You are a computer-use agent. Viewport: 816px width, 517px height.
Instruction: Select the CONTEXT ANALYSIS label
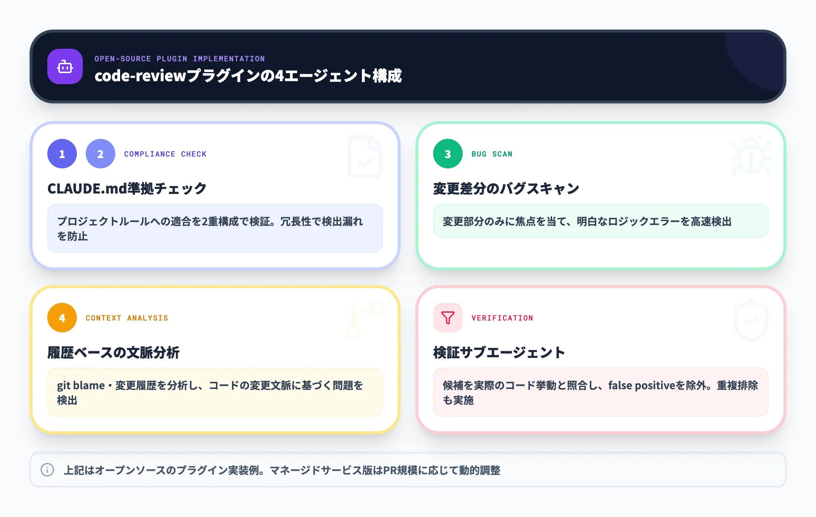point(127,317)
